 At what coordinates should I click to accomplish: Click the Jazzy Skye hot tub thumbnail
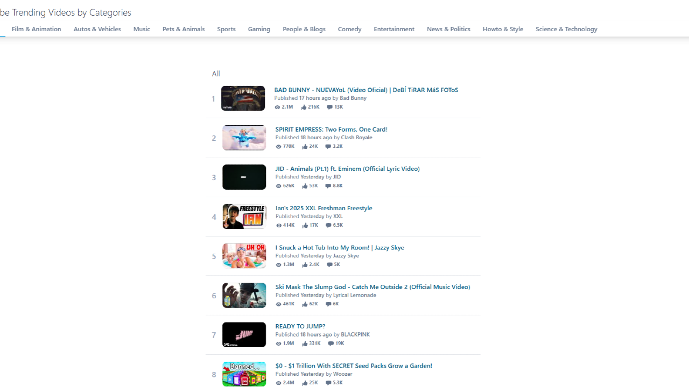click(244, 256)
